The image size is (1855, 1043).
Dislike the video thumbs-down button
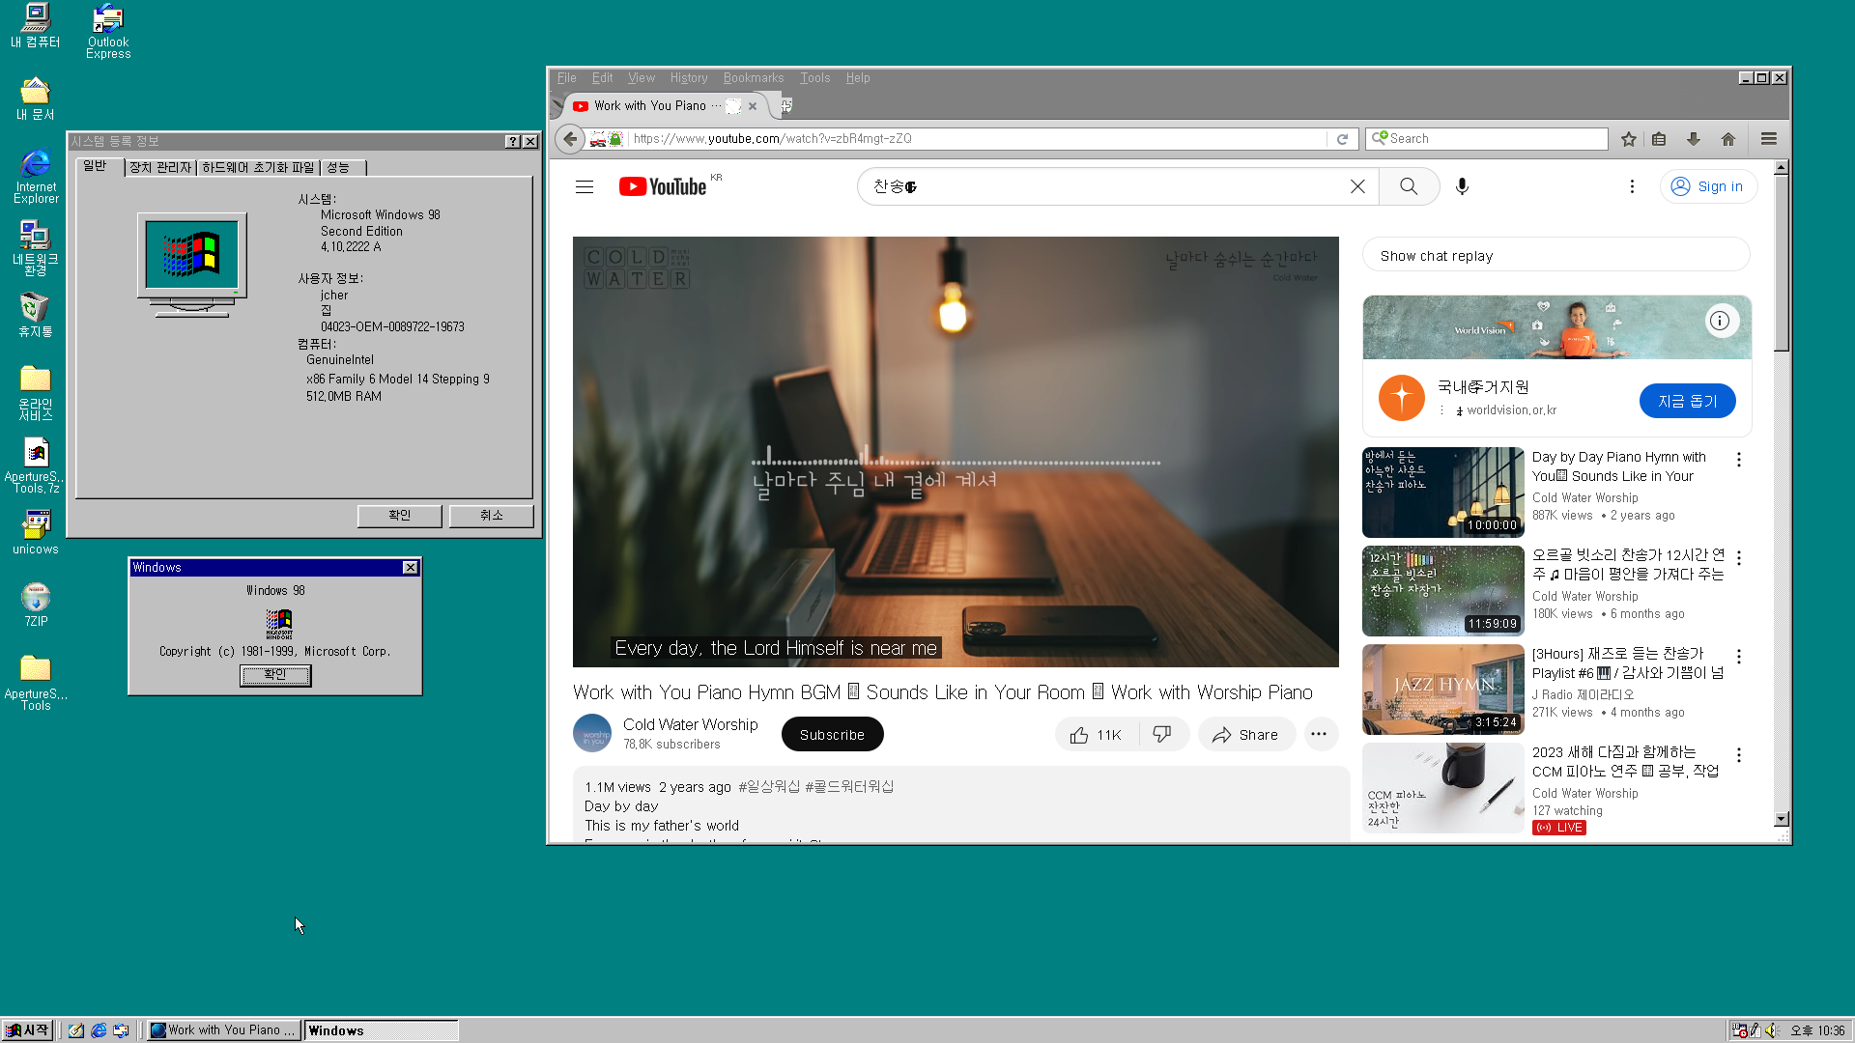[x=1162, y=735]
